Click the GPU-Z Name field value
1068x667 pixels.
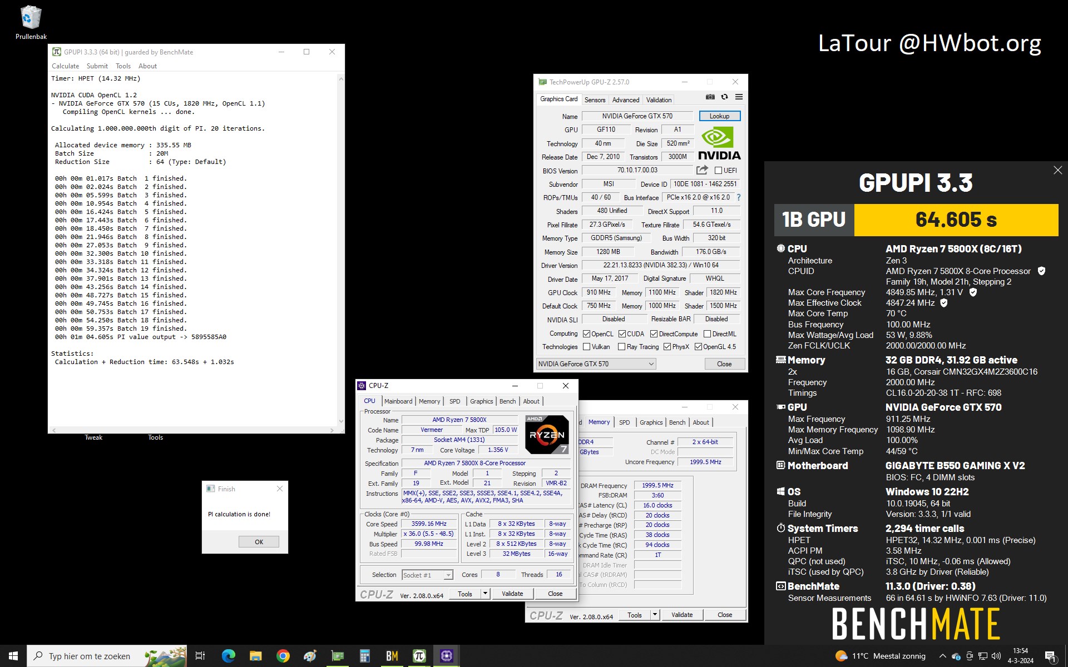pyautogui.click(x=637, y=116)
